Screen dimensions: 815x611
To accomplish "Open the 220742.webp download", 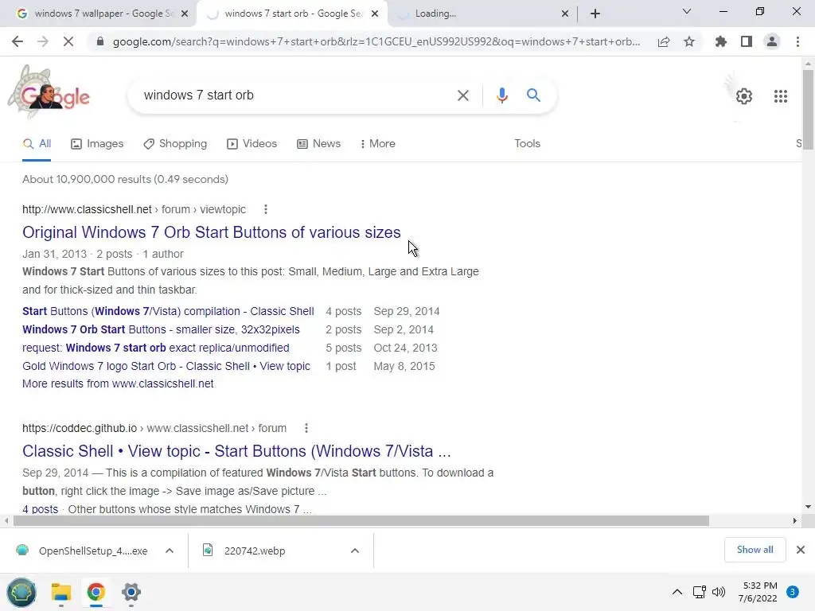I will (244, 551).
